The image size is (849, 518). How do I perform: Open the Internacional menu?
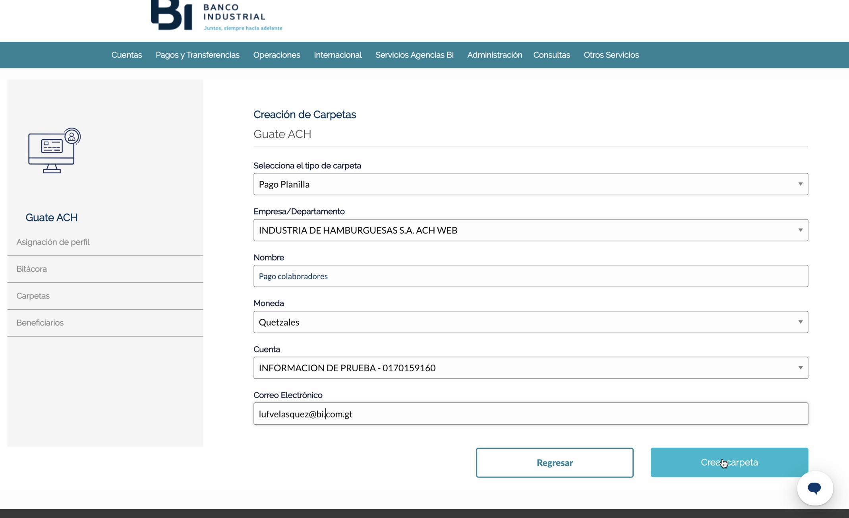pos(338,55)
